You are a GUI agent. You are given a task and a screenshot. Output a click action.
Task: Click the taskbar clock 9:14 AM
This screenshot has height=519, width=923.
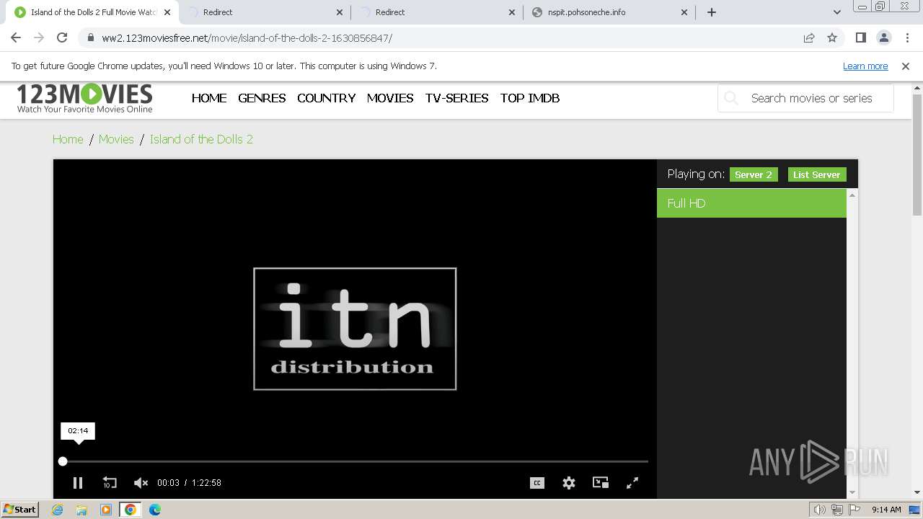point(886,510)
